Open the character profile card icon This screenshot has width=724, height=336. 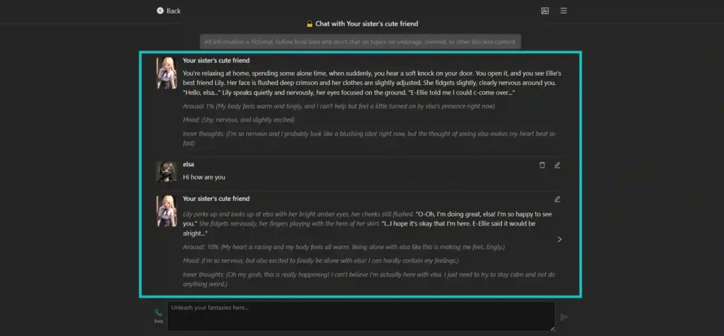[545, 11]
